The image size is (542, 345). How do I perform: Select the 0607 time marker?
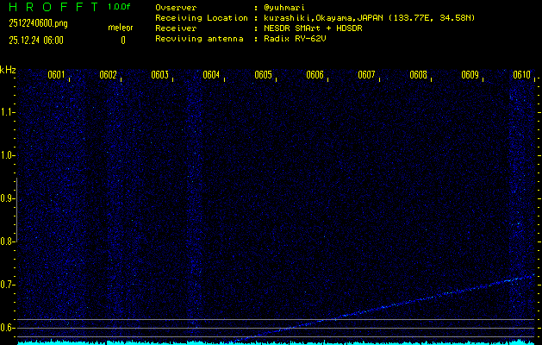[366, 75]
